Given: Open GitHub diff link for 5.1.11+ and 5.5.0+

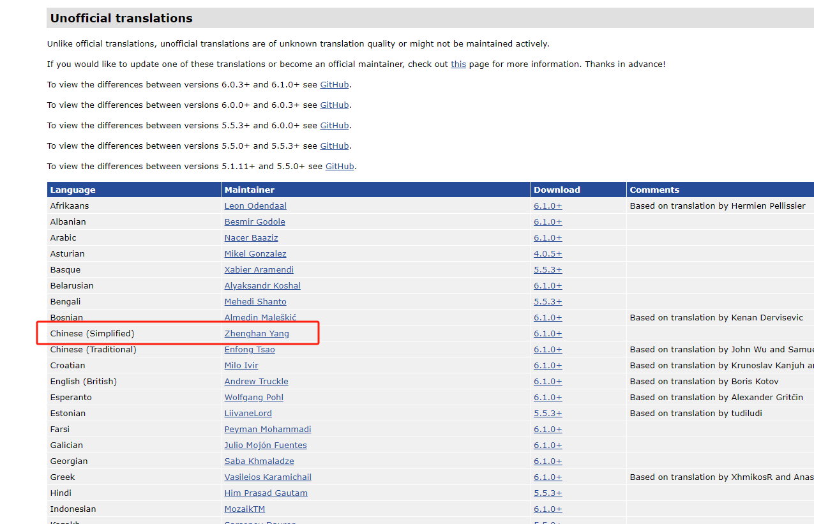Looking at the screenshot, I should coord(339,167).
